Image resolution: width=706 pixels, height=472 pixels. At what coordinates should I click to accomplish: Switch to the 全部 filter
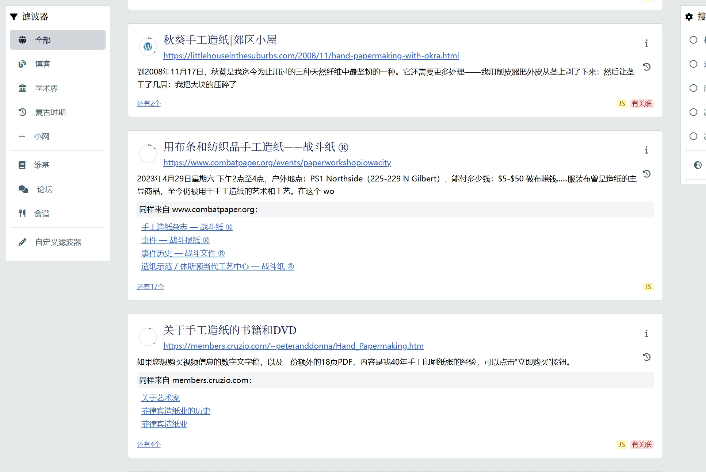[x=58, y=40]
